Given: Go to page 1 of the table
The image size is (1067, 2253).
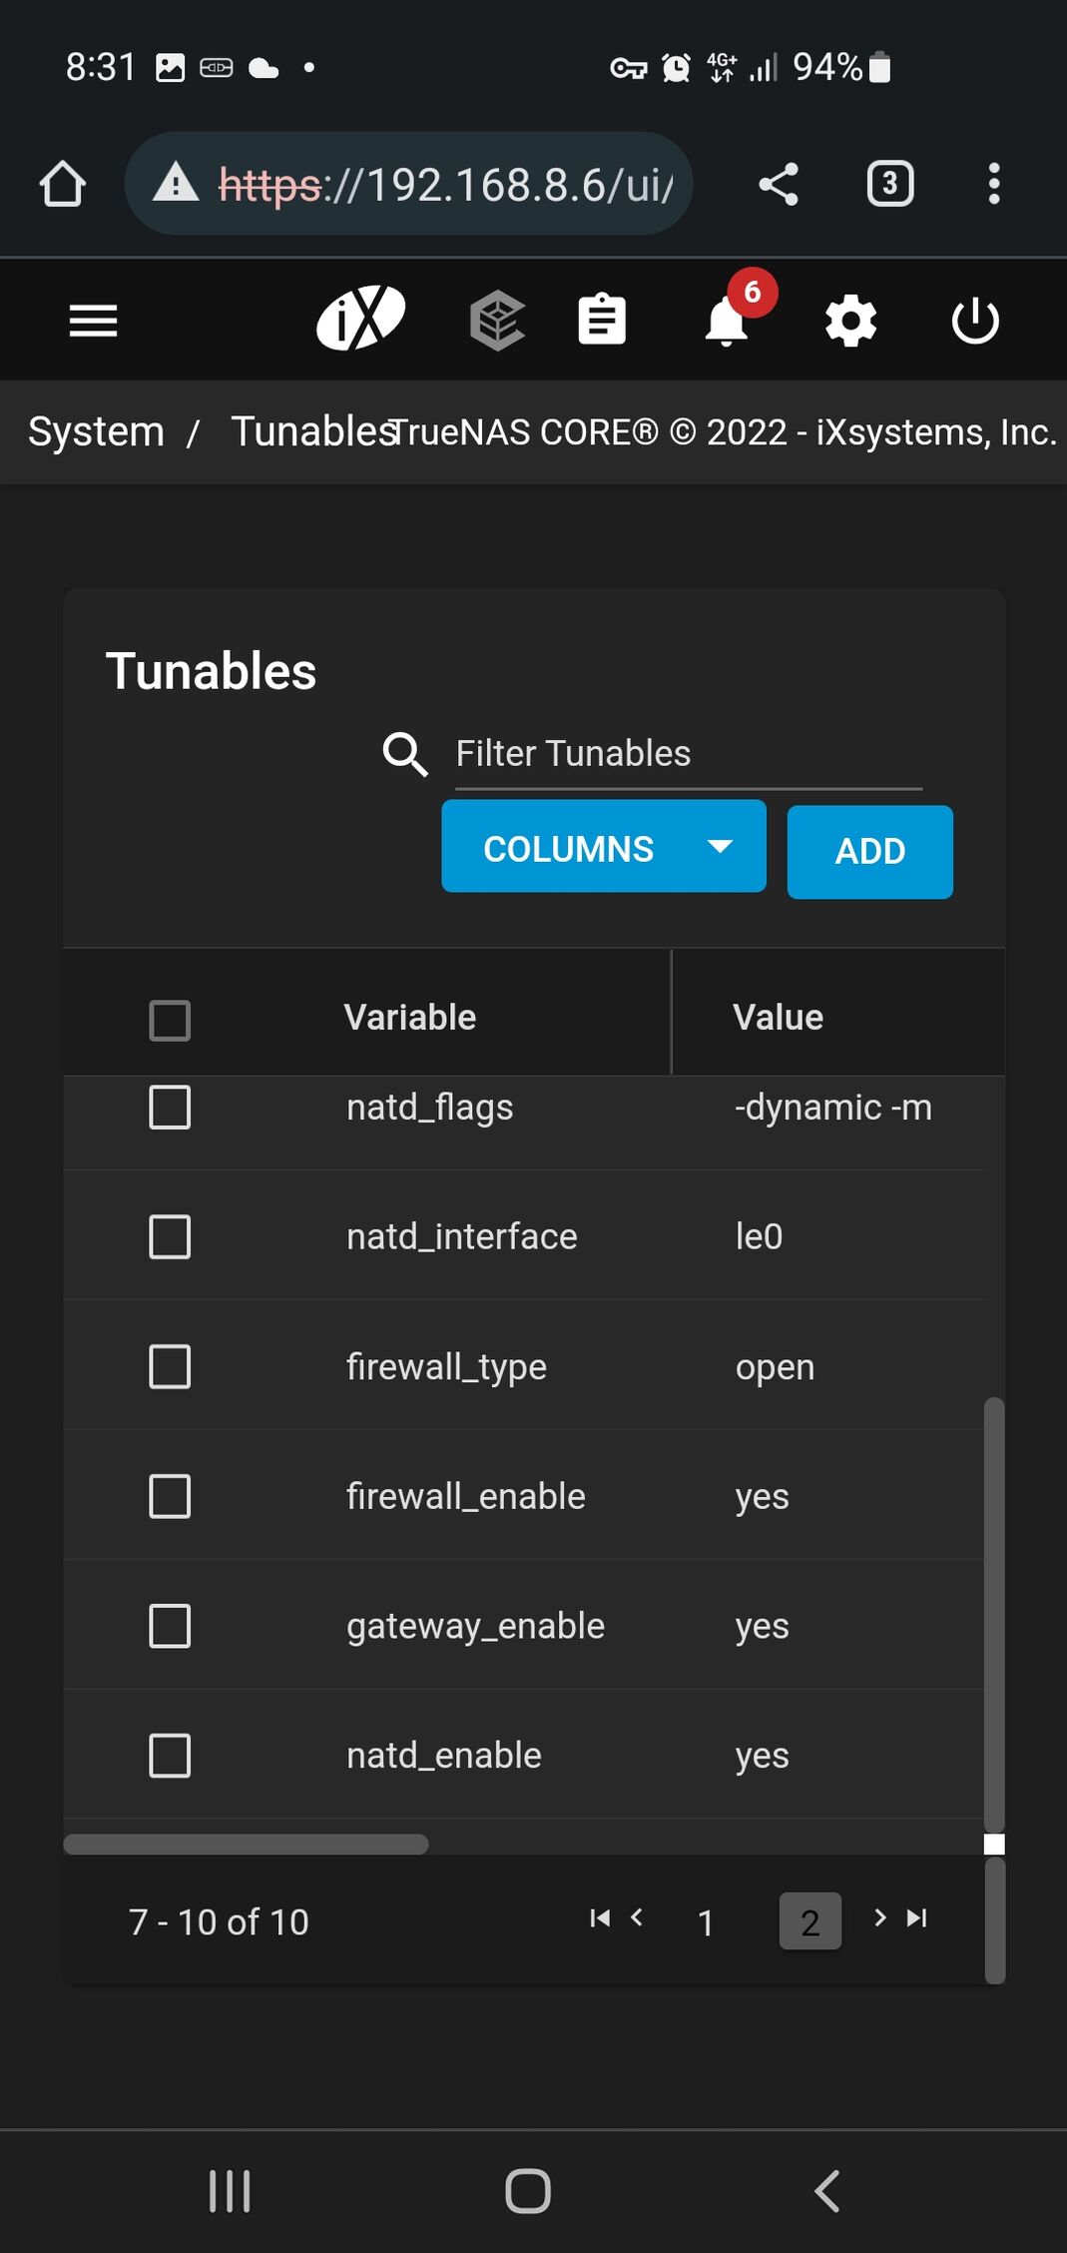Looking at the screenshot, I should pyautogui.click(x=706, y=1921).
